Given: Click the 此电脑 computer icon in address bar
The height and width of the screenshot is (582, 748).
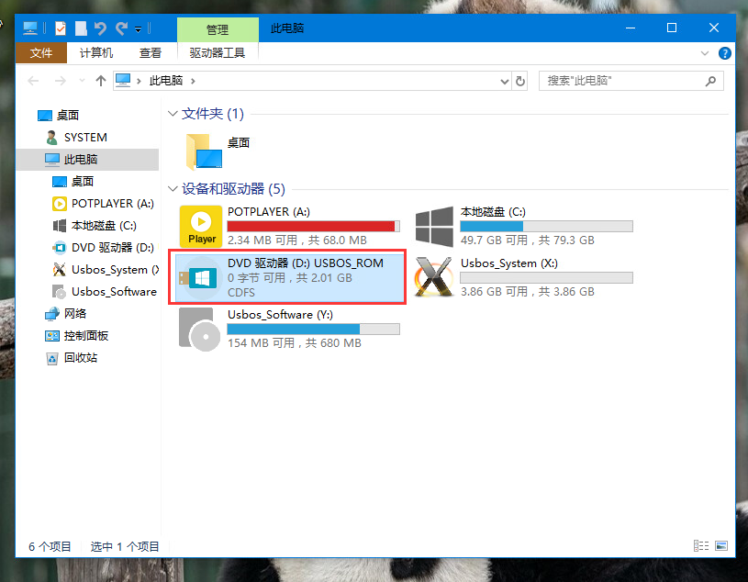Looking at the screenshot, I should click(123, 80).
